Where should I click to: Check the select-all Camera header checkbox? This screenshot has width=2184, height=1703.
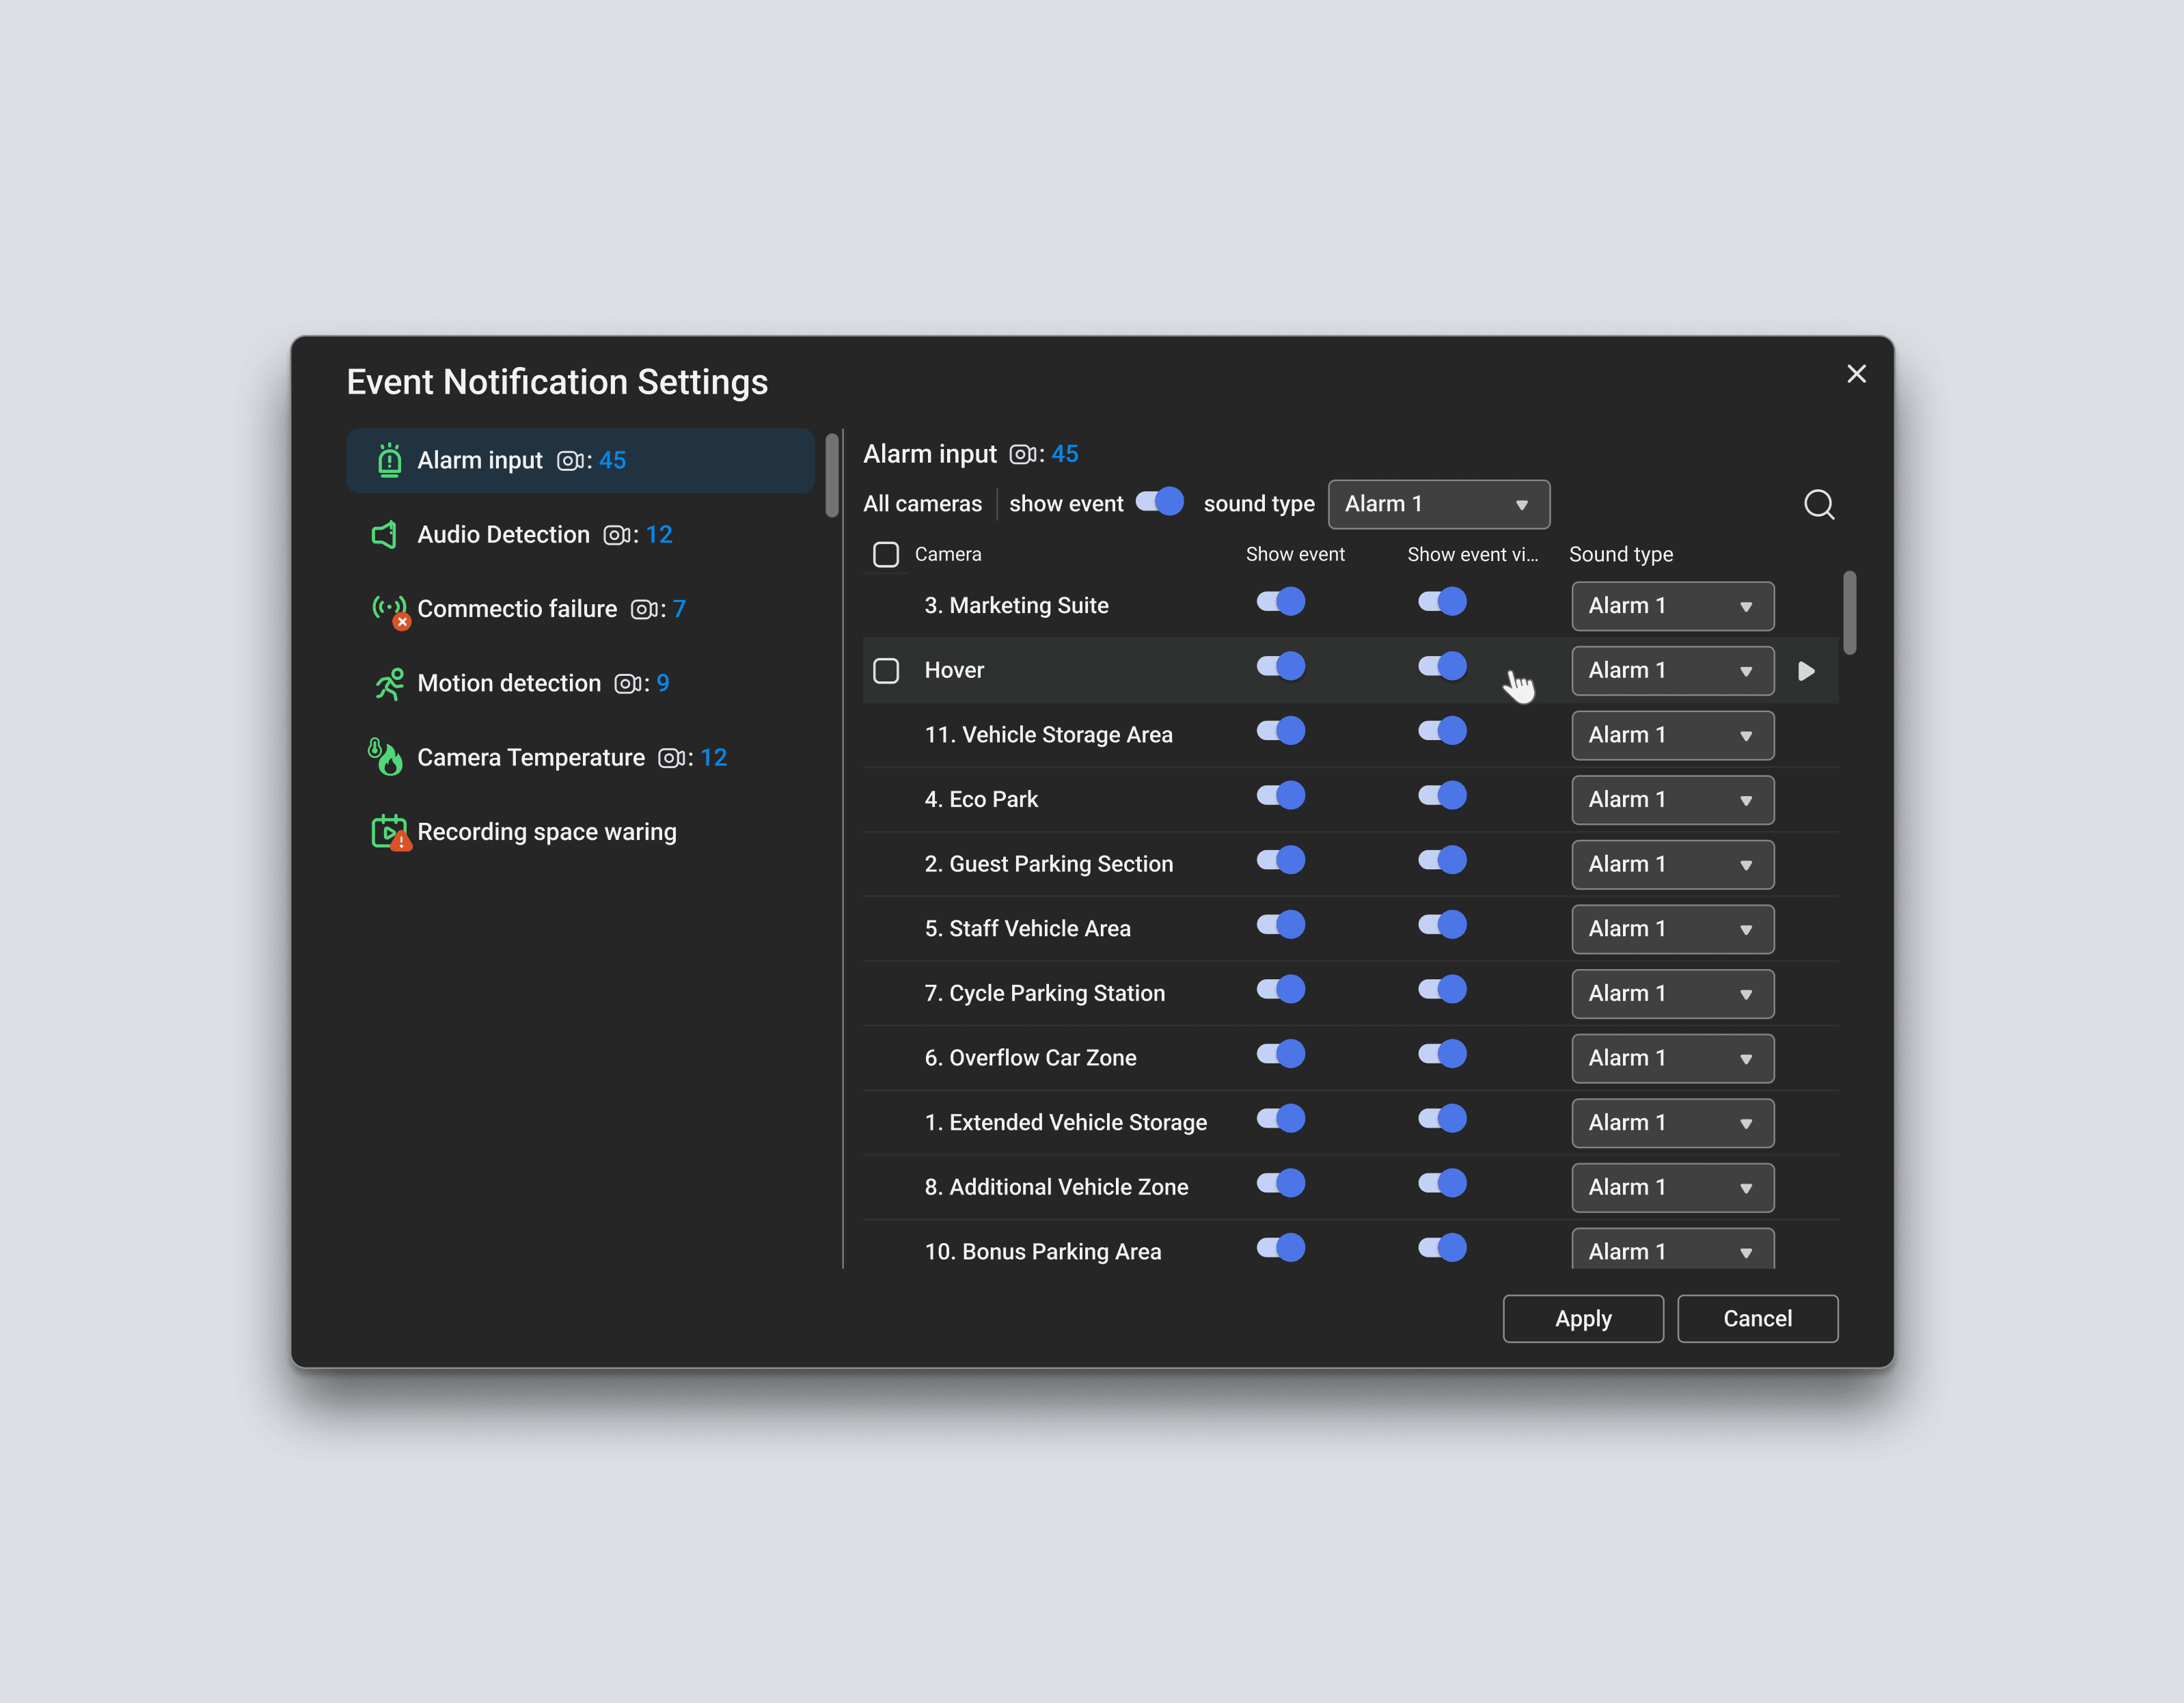click(886, 555)
